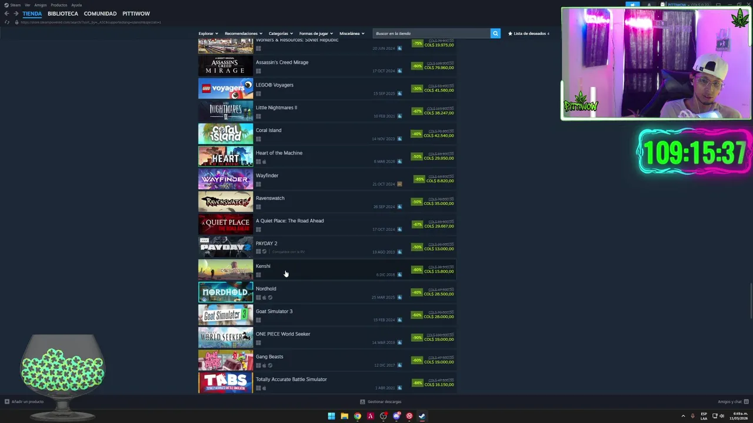Screen dimensions: 753x423
Task: Click the Windows icon under LEGO Voyagers
Action: coord(258,93)
